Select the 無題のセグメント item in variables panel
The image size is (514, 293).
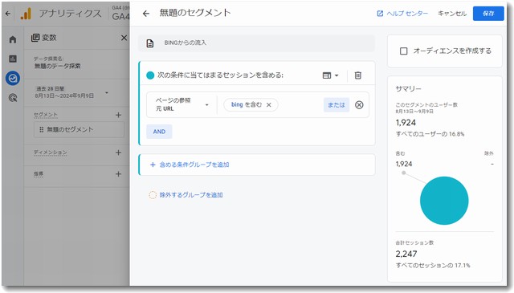[79, 129]
